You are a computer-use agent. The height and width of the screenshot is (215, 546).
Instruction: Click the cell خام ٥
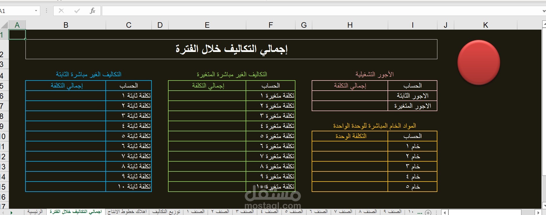pyautogui.click(x=412, y=187)
